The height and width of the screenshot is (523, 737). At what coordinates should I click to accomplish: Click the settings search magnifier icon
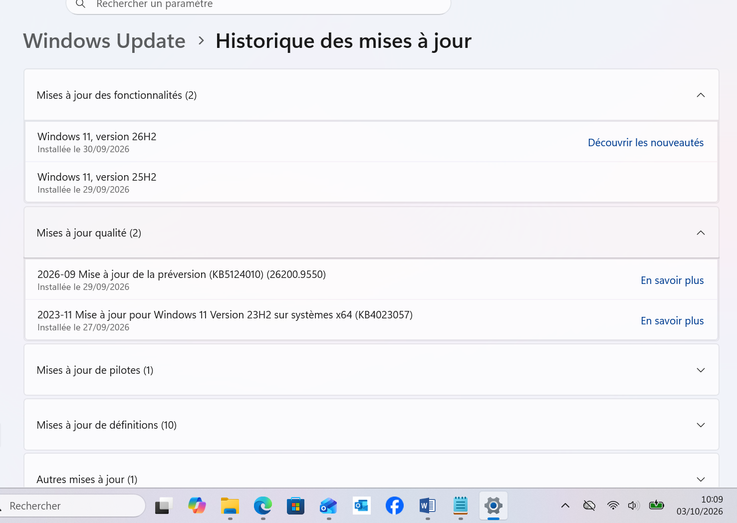click(x=81, y=4)
